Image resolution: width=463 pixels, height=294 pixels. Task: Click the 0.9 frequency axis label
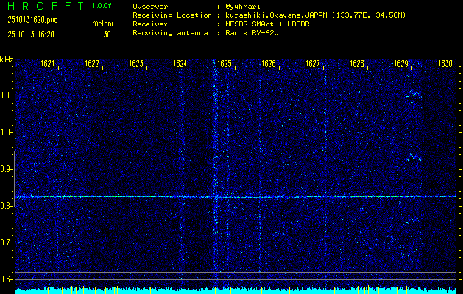pyautogui.click(x=6, y=169)
